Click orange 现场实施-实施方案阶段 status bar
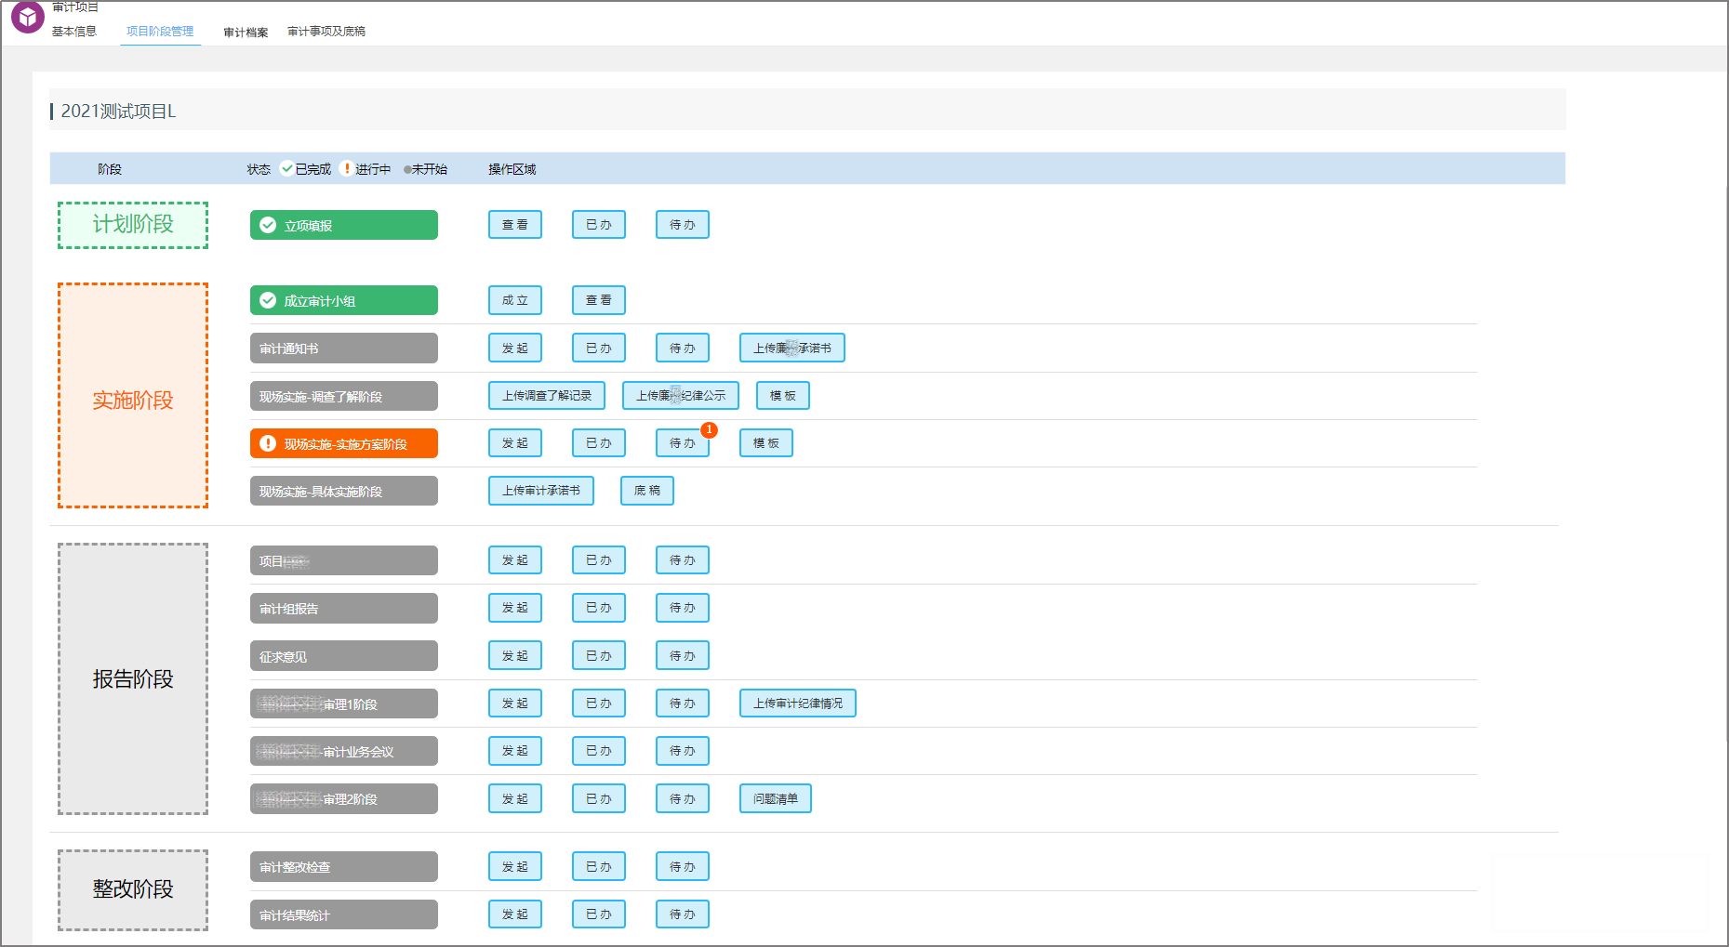 click(x=344, y=443)
